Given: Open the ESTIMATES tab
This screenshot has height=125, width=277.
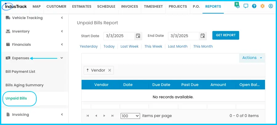Looking at the screenshot, I should tap(82, 6).
